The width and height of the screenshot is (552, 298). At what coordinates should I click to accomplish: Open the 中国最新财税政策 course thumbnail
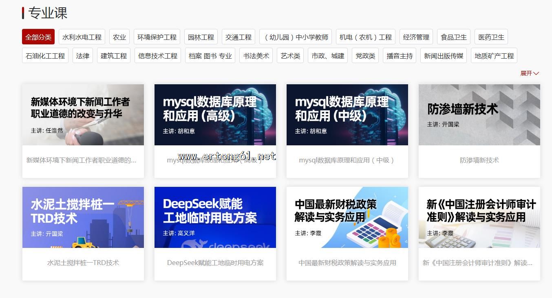pyautogui.click(x=347, y=217)
